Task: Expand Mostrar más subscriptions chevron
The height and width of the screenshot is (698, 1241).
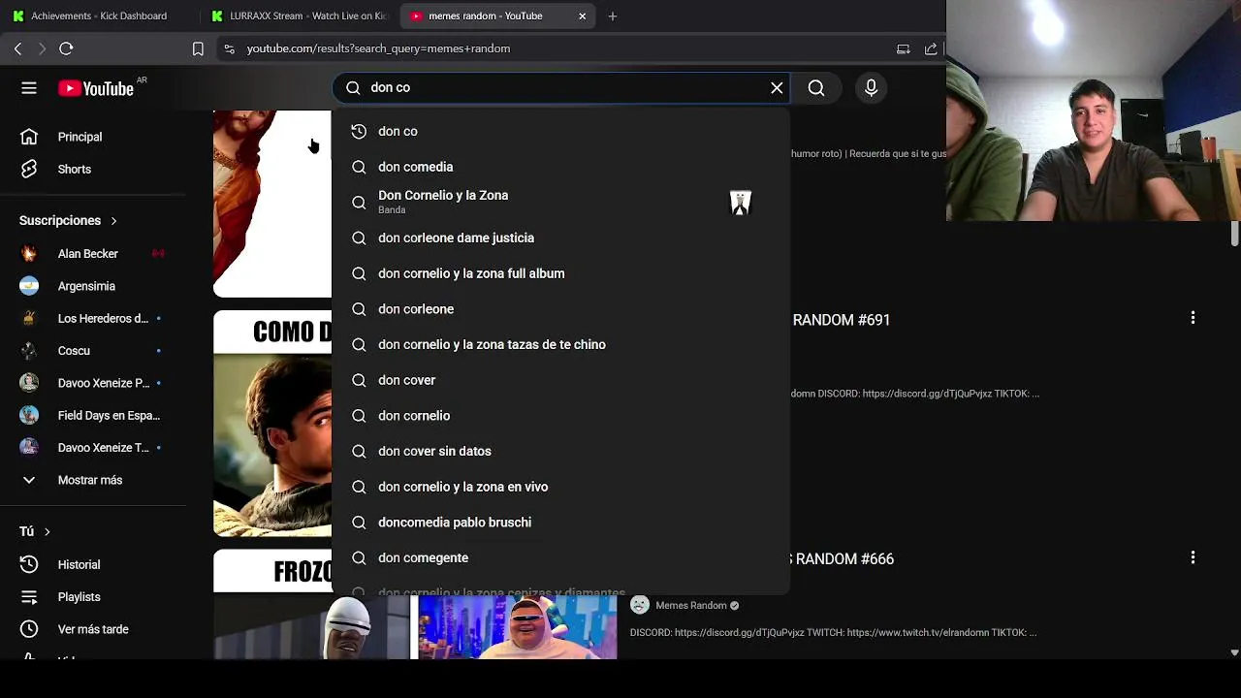Action: (x=29, y=480)
